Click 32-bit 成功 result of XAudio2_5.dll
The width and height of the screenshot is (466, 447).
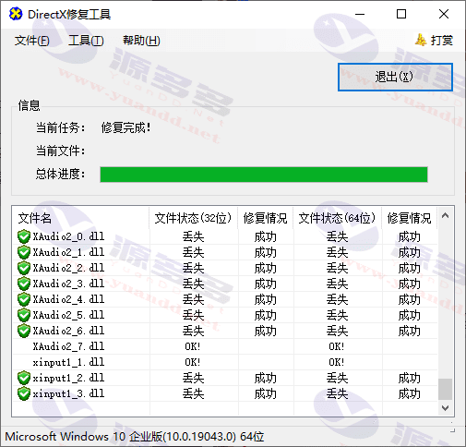pyautogui.click(x=265, y=315)
